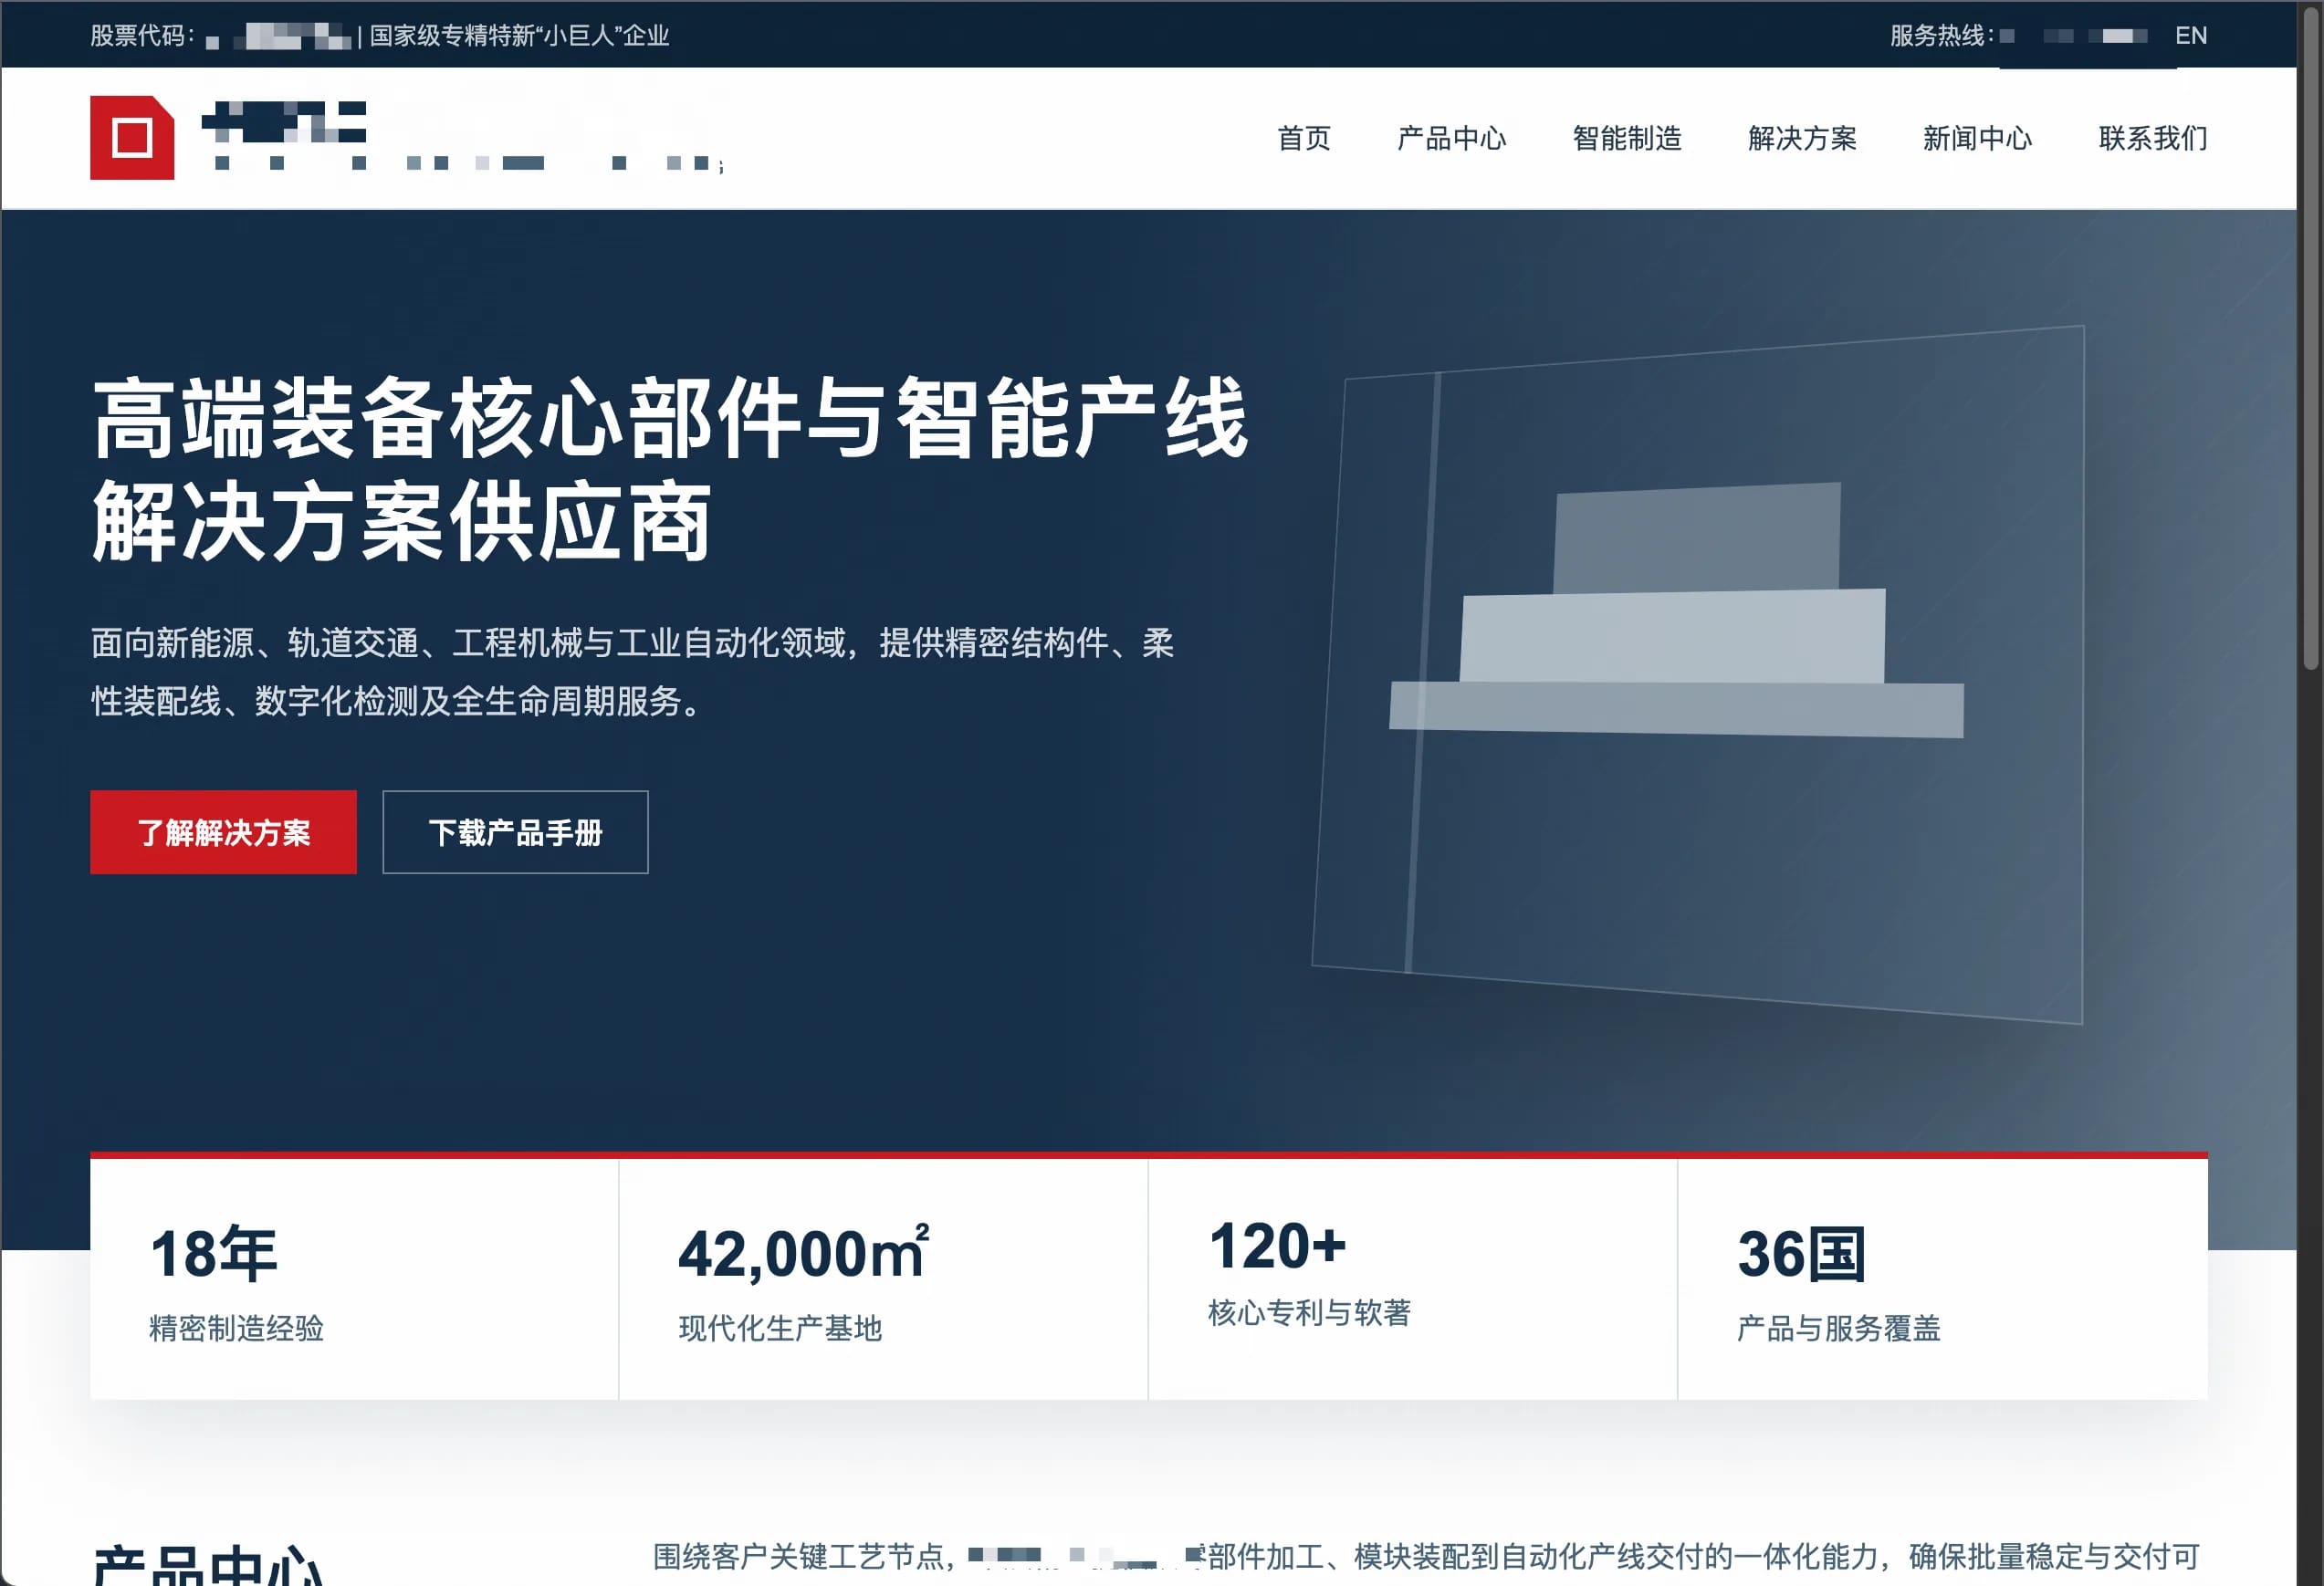Select the 18年 精密制造经验 stat card

pyautogui.click(x=354, y=1280)
